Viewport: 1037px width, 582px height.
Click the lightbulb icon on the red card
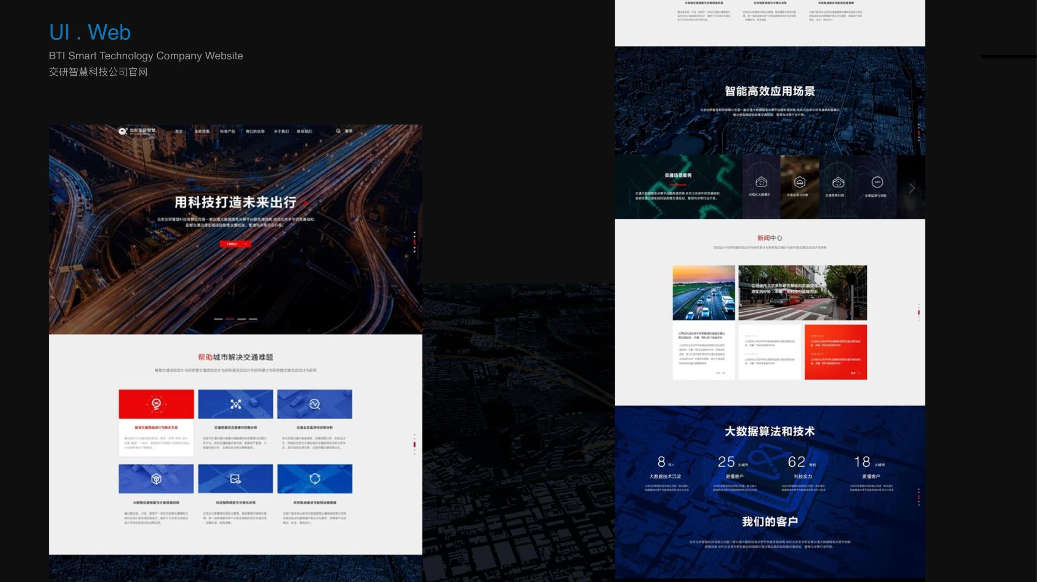(x=156, y=404)
